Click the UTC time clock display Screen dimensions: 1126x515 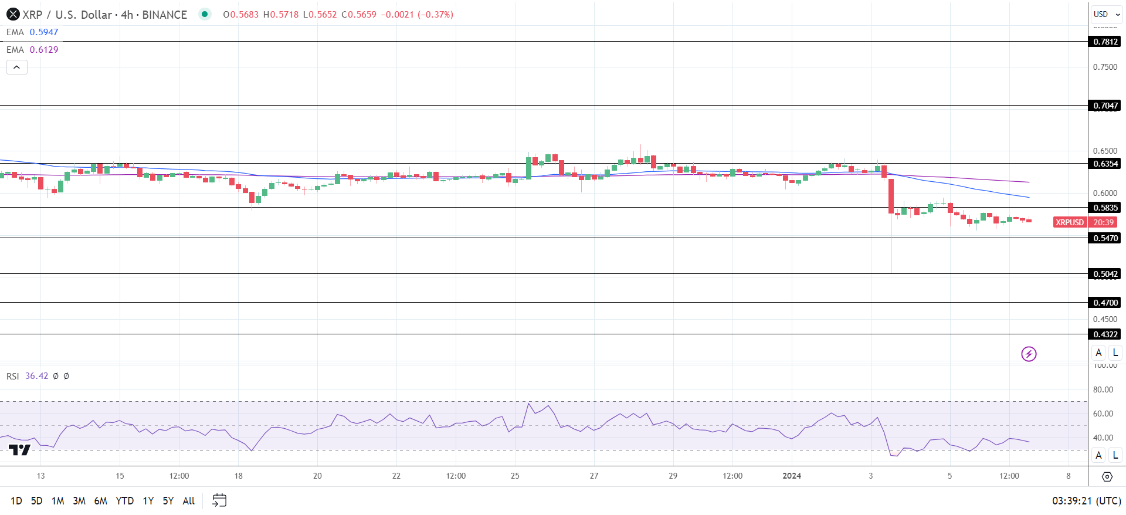tap(1087, 500)
